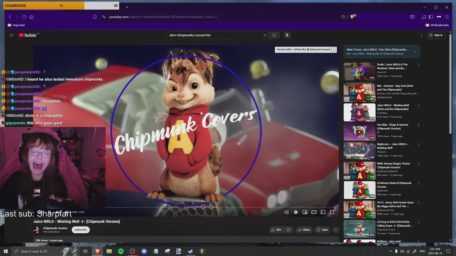Viewport: 456px width, 256px height.
Task: Toggle the browser sidebar panel
Action: click(x=431, y=17)
